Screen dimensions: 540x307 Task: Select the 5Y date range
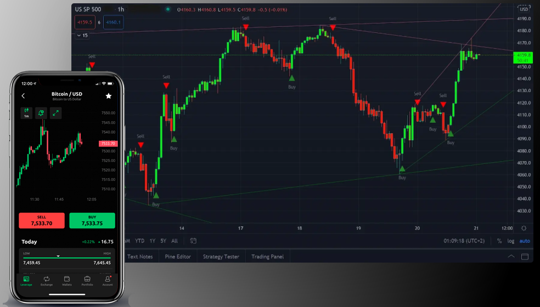(163, 241)
